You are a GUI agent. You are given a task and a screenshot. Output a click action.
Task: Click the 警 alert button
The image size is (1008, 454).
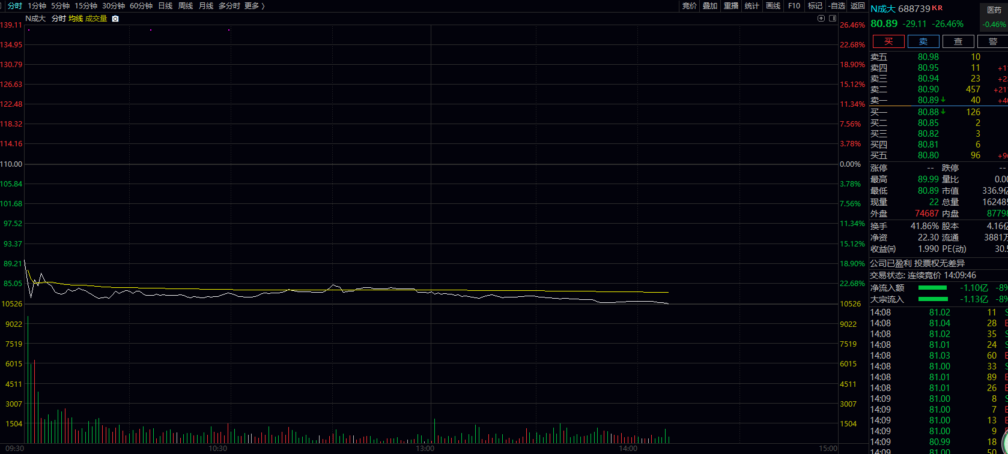[993, 41]
